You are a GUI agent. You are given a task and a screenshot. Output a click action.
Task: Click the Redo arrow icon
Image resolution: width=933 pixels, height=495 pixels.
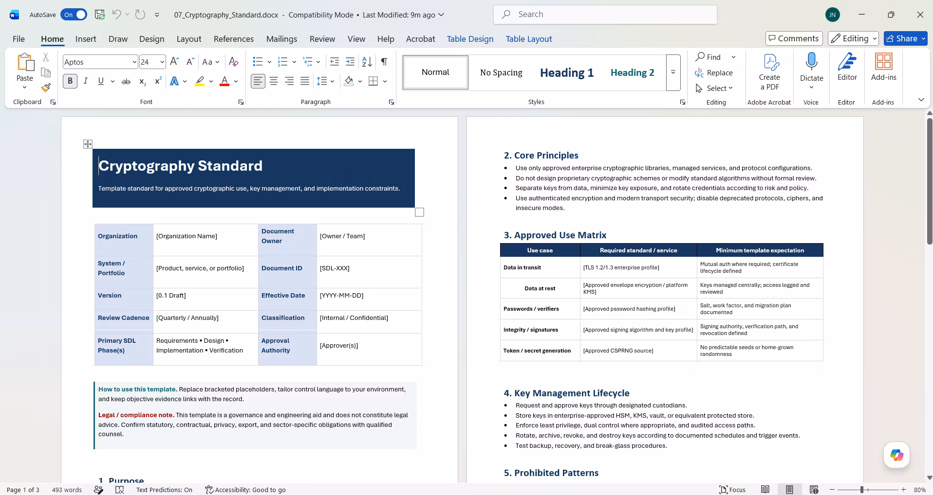140,15
